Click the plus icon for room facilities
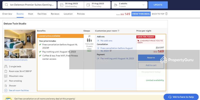The image size is (200, 100). point(6,90)
